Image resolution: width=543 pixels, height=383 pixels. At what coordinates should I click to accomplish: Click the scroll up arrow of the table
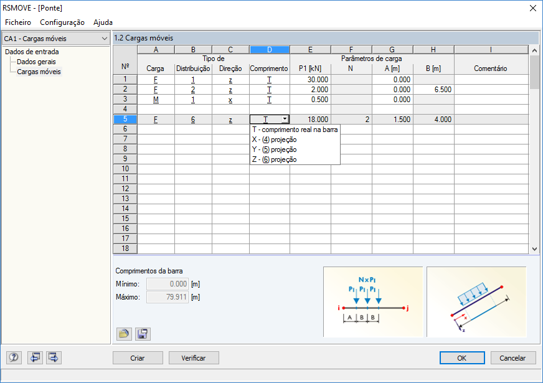coord(534,50)
